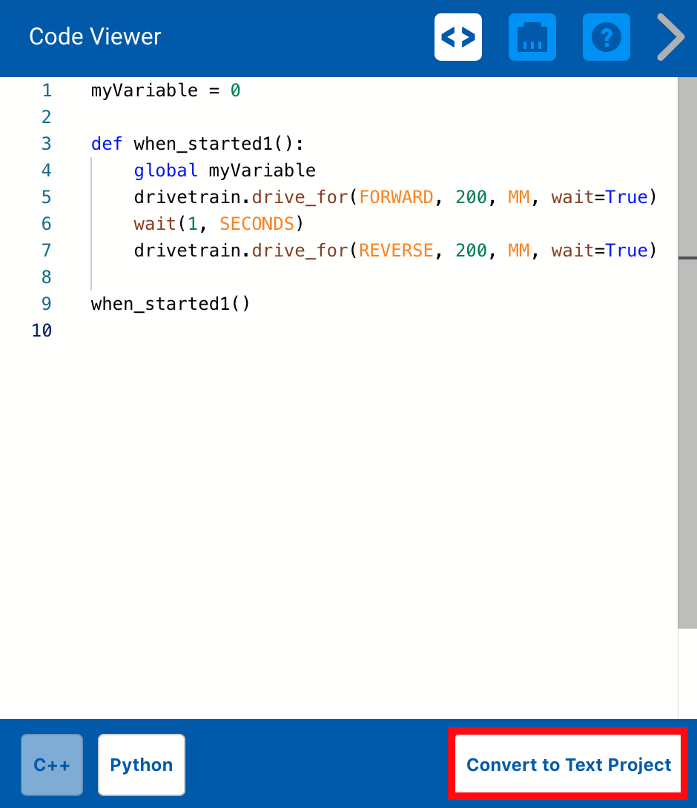Switch code language to C++

pos(51,764)
